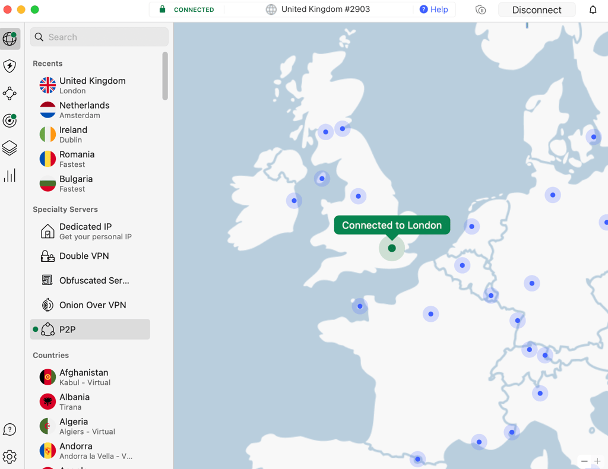
Task: Click the Netherlands flag icon
Action: pos(47,110)
